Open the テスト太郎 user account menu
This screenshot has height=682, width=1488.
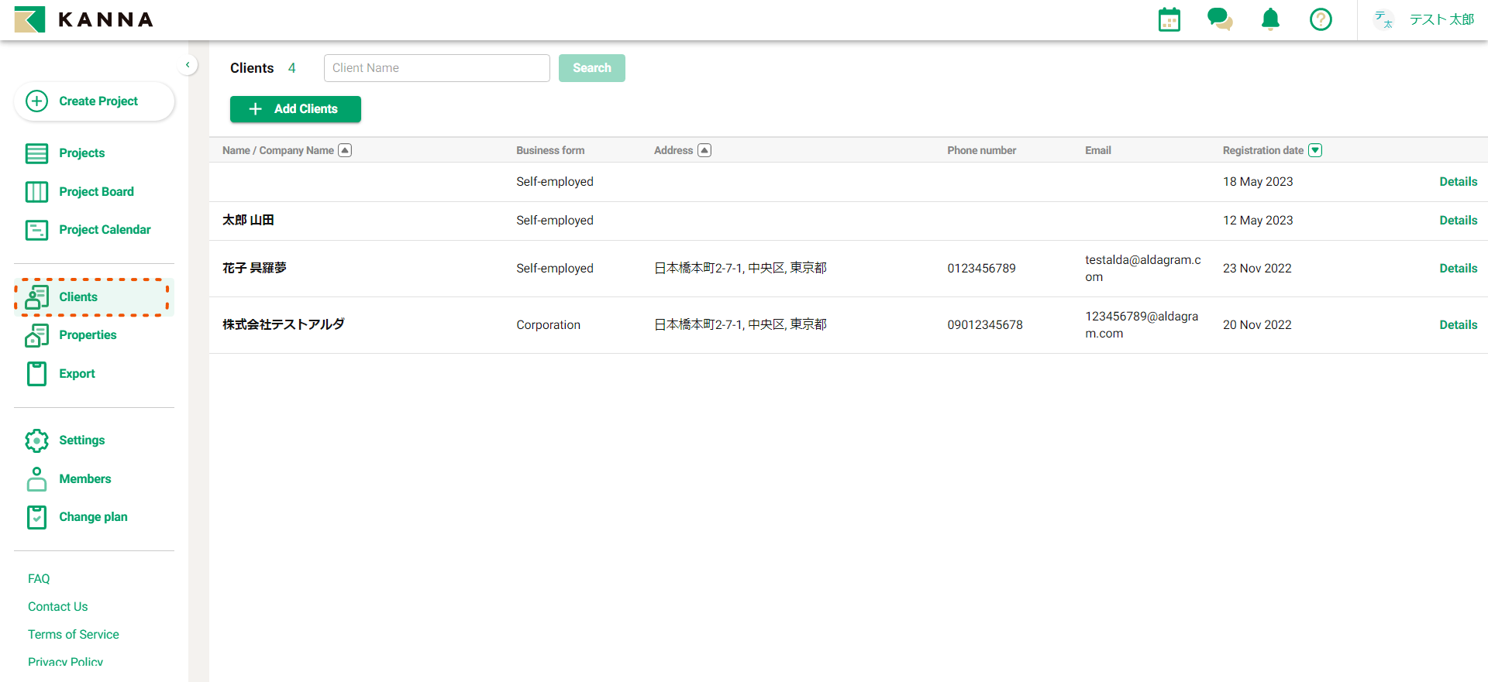pos(1424,19)
